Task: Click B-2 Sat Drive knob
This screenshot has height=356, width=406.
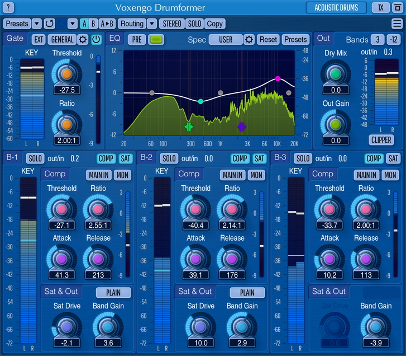Action: click(200, 327)
